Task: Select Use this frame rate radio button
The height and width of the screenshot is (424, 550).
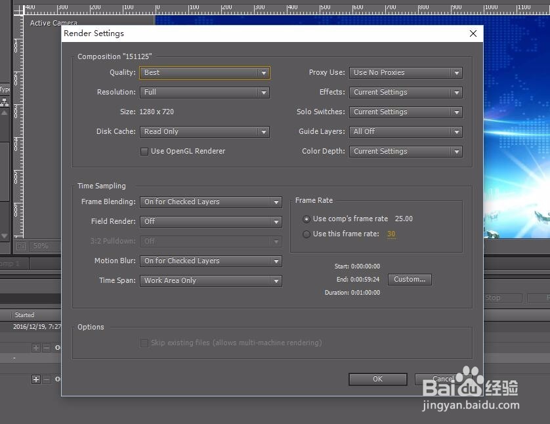Action: click(x=307, y=234)
